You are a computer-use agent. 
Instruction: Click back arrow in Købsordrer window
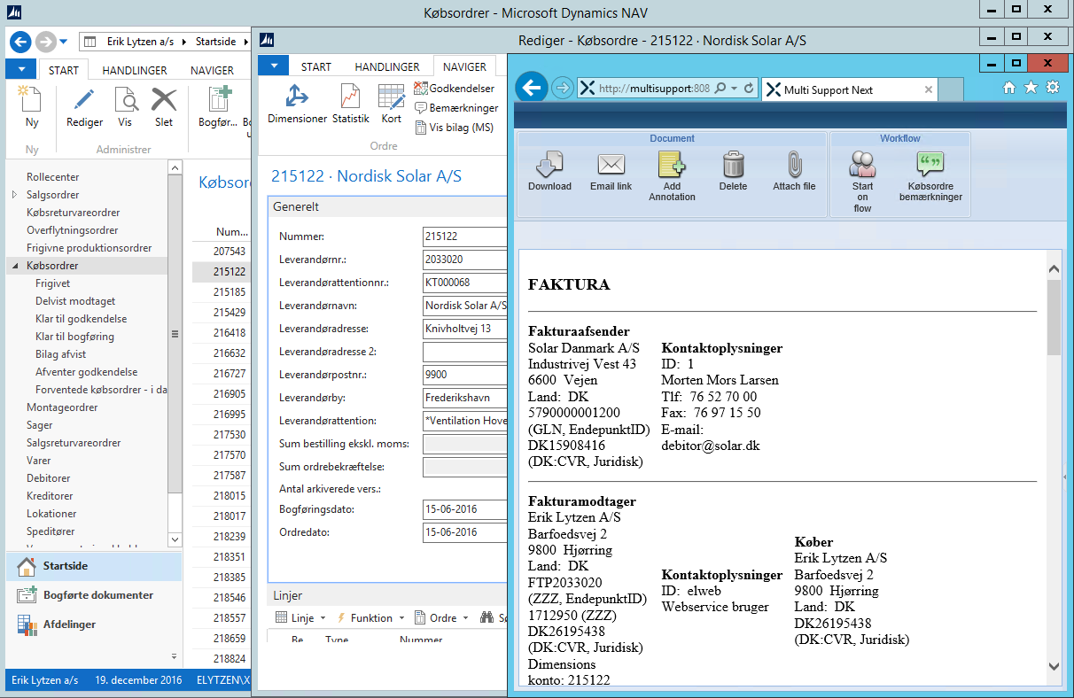tap(20, 42)
